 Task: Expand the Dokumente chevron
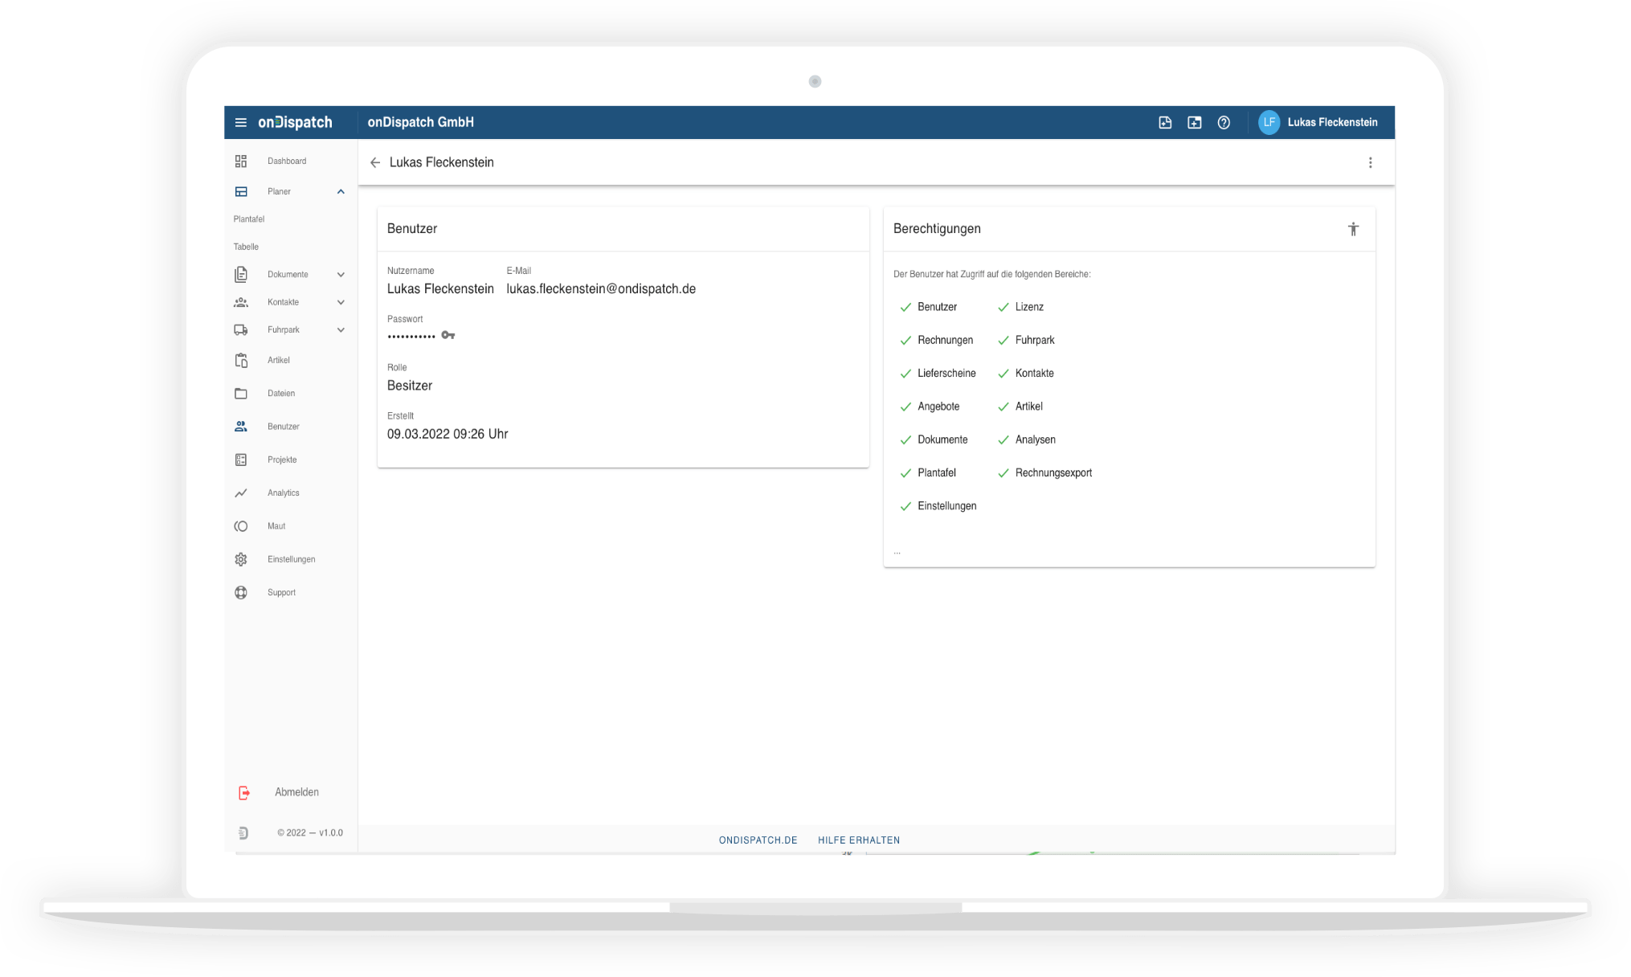pyautogui.click(x=341, y=274)
